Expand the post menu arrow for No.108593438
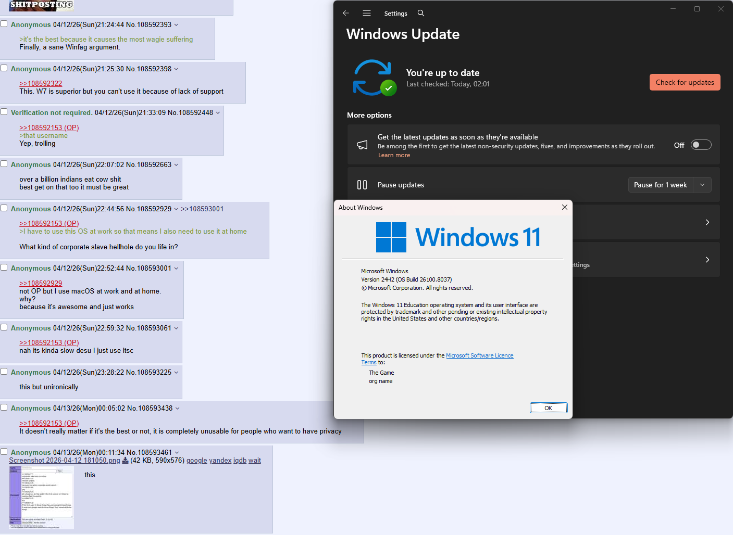The width and height of the screenshot is (733, 535). 177,408
